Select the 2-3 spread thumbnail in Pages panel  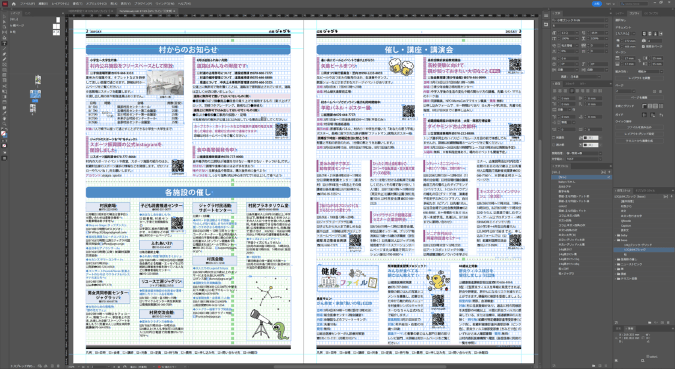click(36, 94)
